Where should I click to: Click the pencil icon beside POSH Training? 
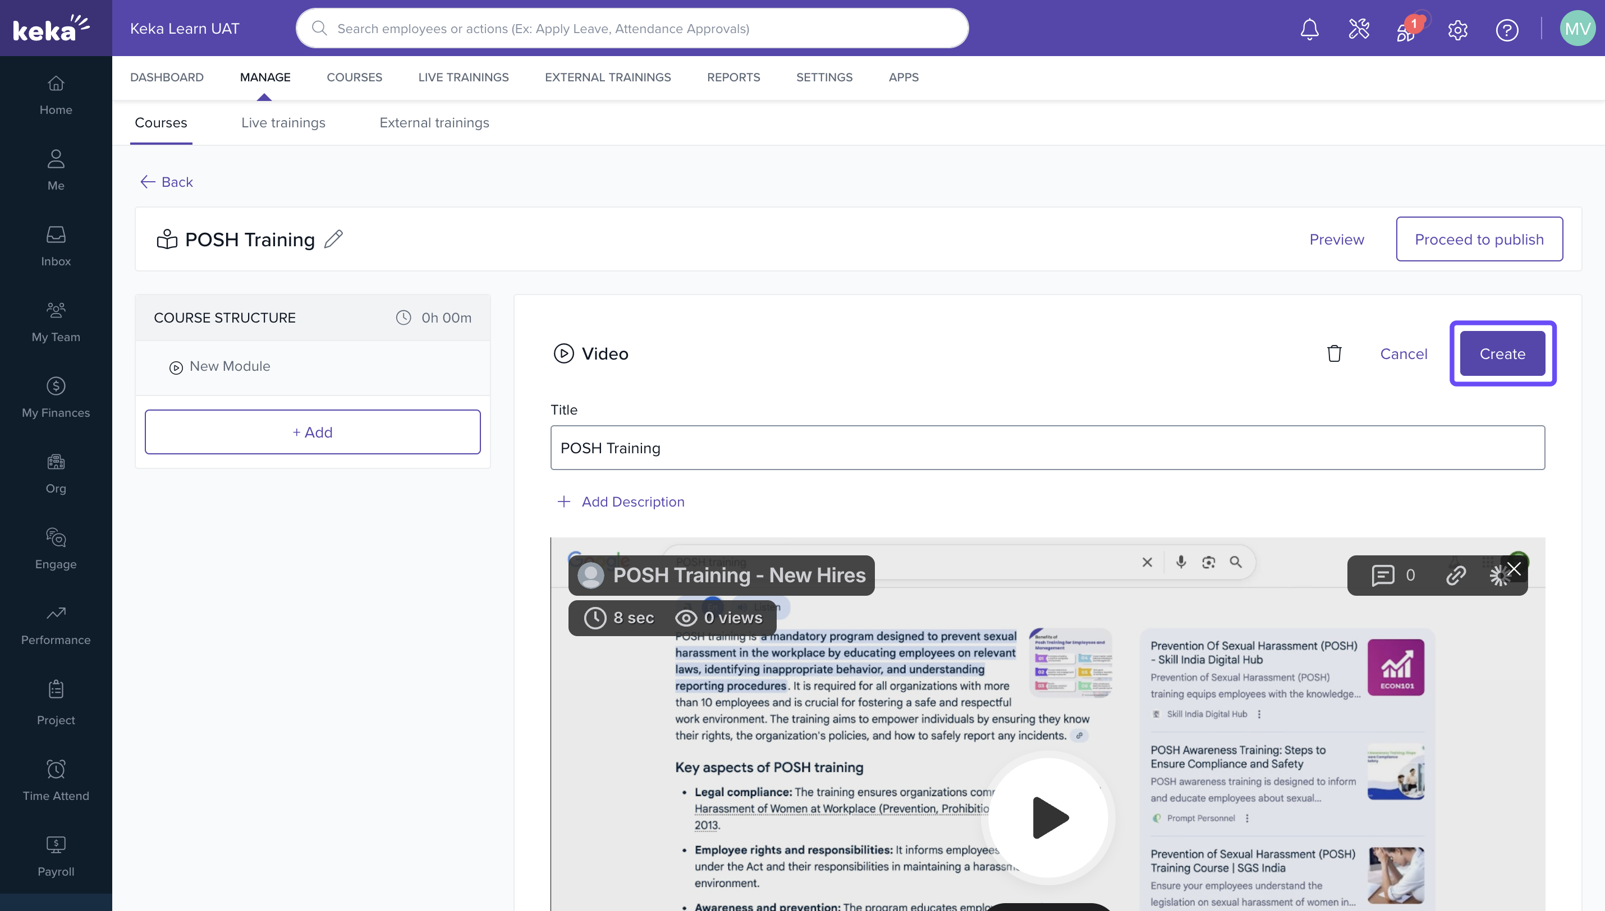[x=333, y=239]
